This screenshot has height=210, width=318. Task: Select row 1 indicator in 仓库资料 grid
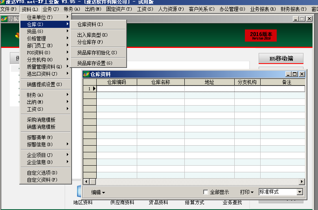[90, 89]
